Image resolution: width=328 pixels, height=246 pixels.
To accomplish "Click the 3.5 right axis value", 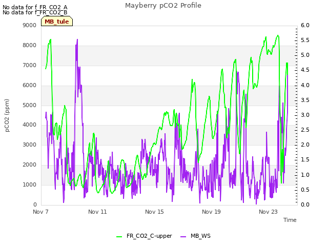I will coord(305,100).
